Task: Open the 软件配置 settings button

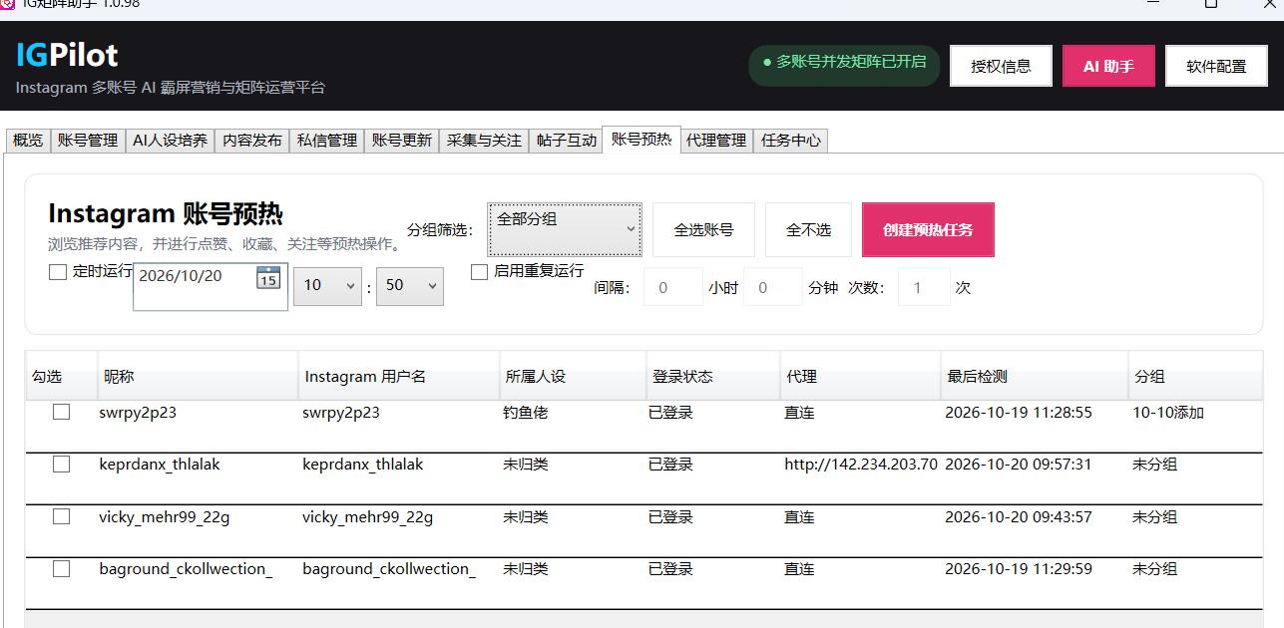Action: pos(1216,66)
